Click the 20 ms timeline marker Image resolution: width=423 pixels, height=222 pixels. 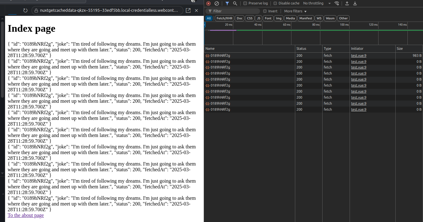(x=229, y=25)
